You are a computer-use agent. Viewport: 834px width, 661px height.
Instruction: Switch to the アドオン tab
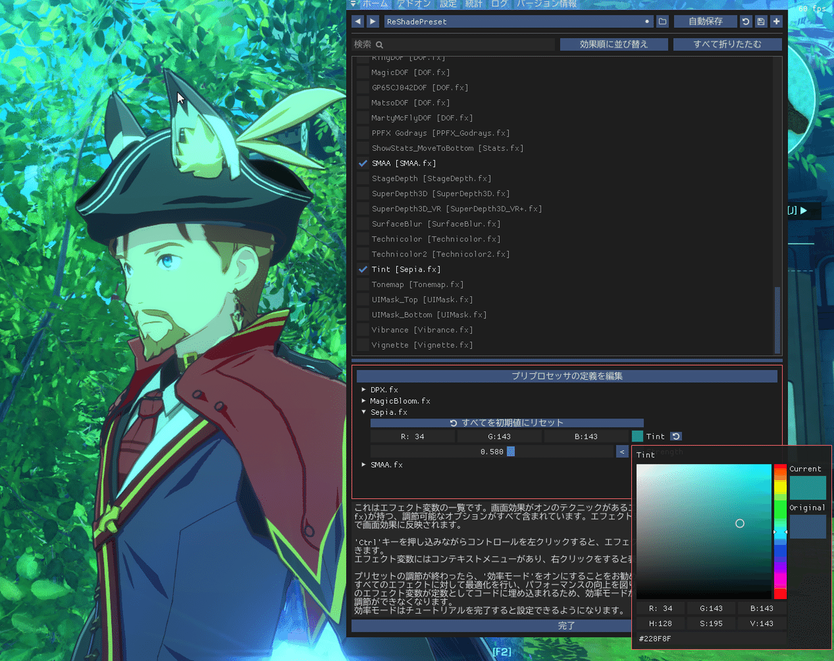[x=414, y=4]
